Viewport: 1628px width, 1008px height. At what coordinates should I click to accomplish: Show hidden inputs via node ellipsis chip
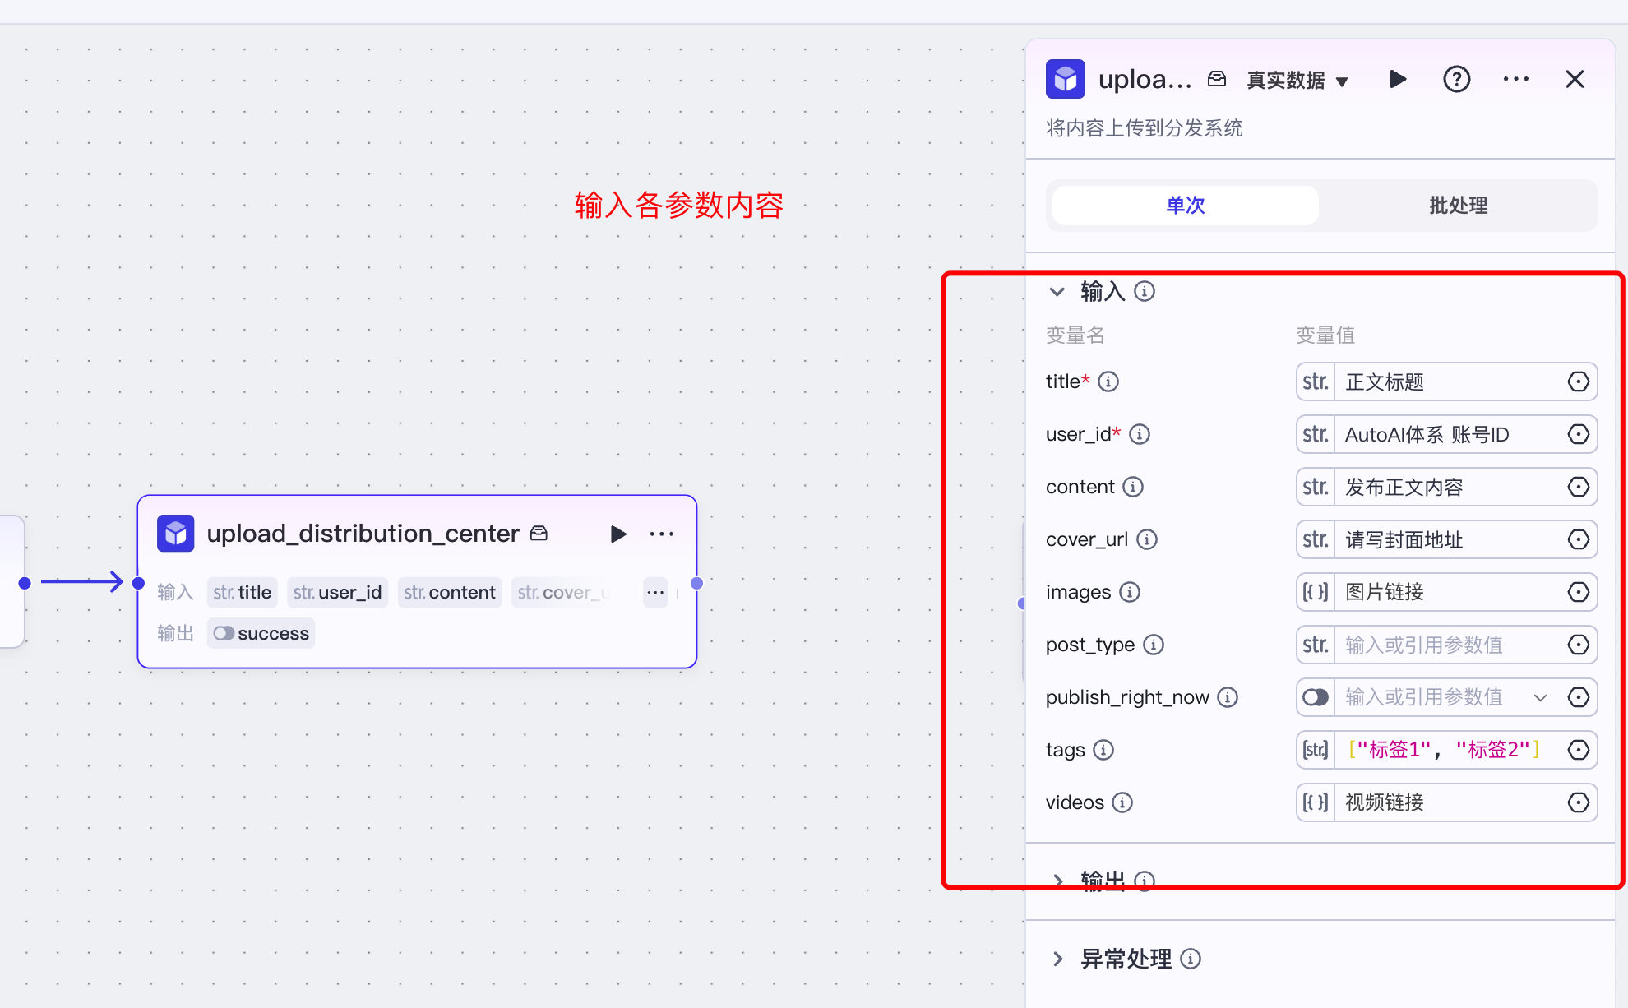click(655, 592)
